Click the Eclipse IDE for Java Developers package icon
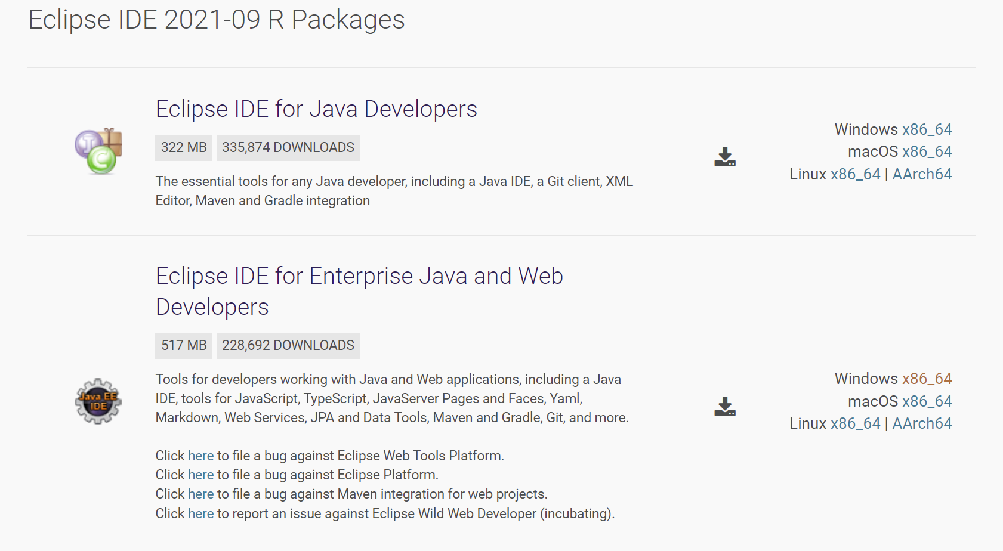This screenshot has height=551, width=1003. pyautogui.click(x=98, y=151)
